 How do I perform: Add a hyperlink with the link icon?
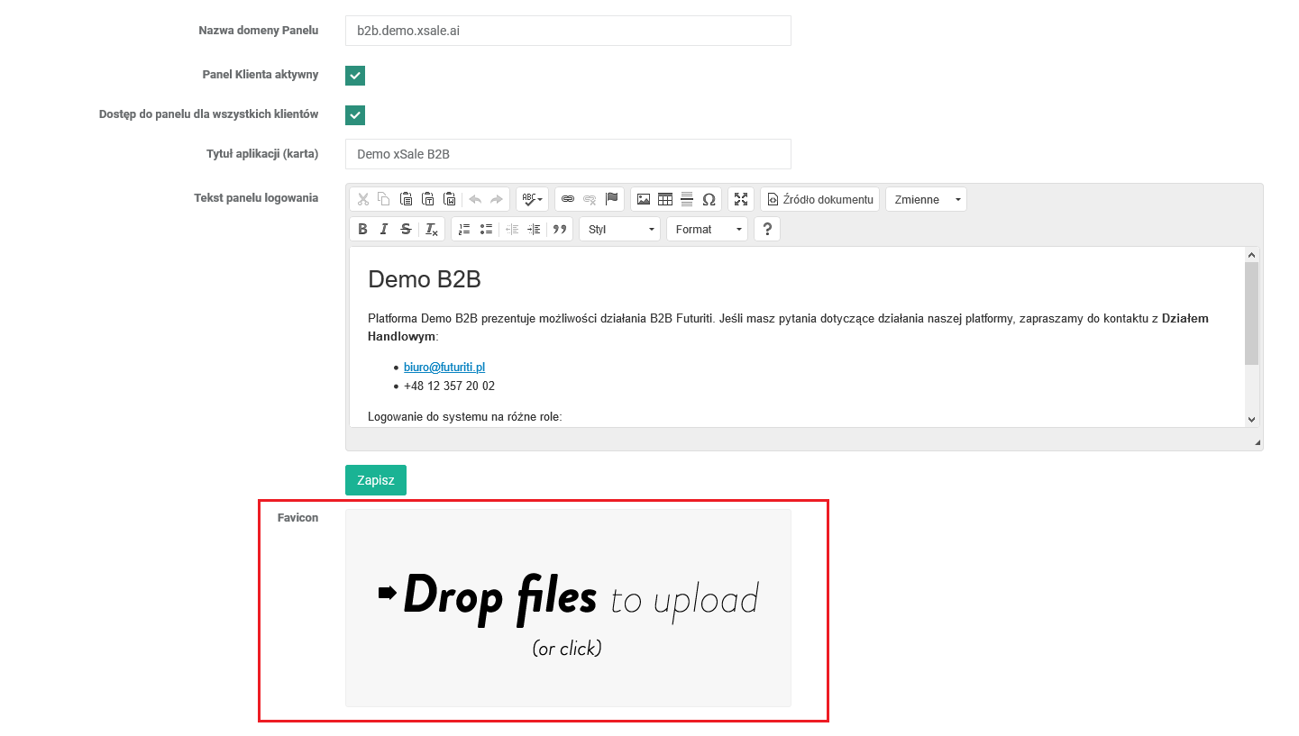568,199
